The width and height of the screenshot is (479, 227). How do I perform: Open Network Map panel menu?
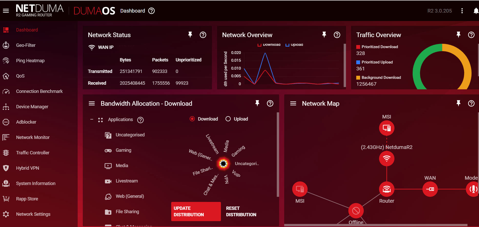coord(293,103)
